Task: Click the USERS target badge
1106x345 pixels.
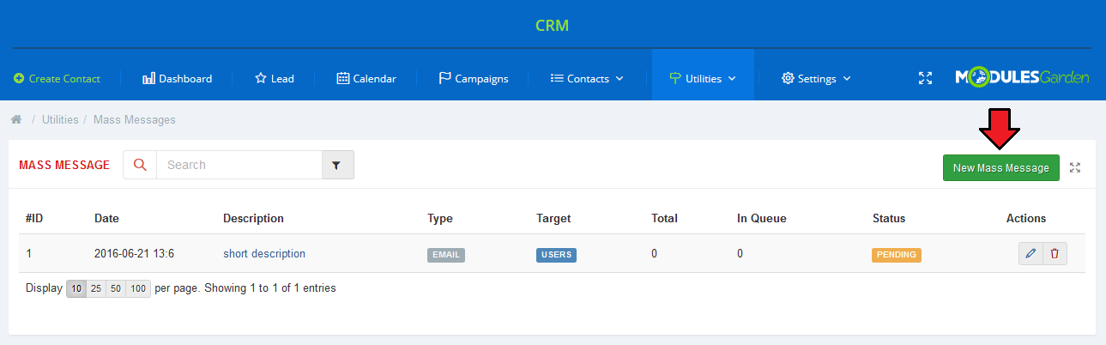Action: point(556,255)
